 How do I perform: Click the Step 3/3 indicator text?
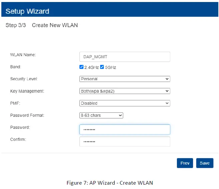coord(16,25)
